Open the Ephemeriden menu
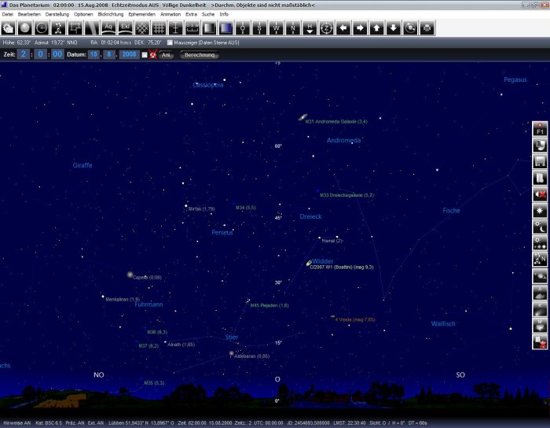This screenshot has width=550, height=428. (x=142, y=14)
